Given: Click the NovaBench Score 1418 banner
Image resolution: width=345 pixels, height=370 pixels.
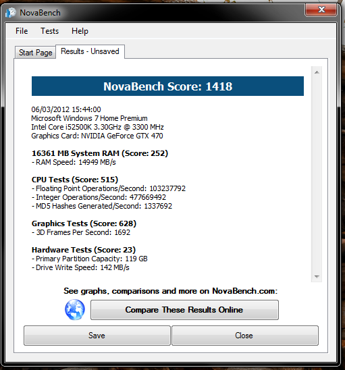Looking at the screenshot, I should [168, 86].
